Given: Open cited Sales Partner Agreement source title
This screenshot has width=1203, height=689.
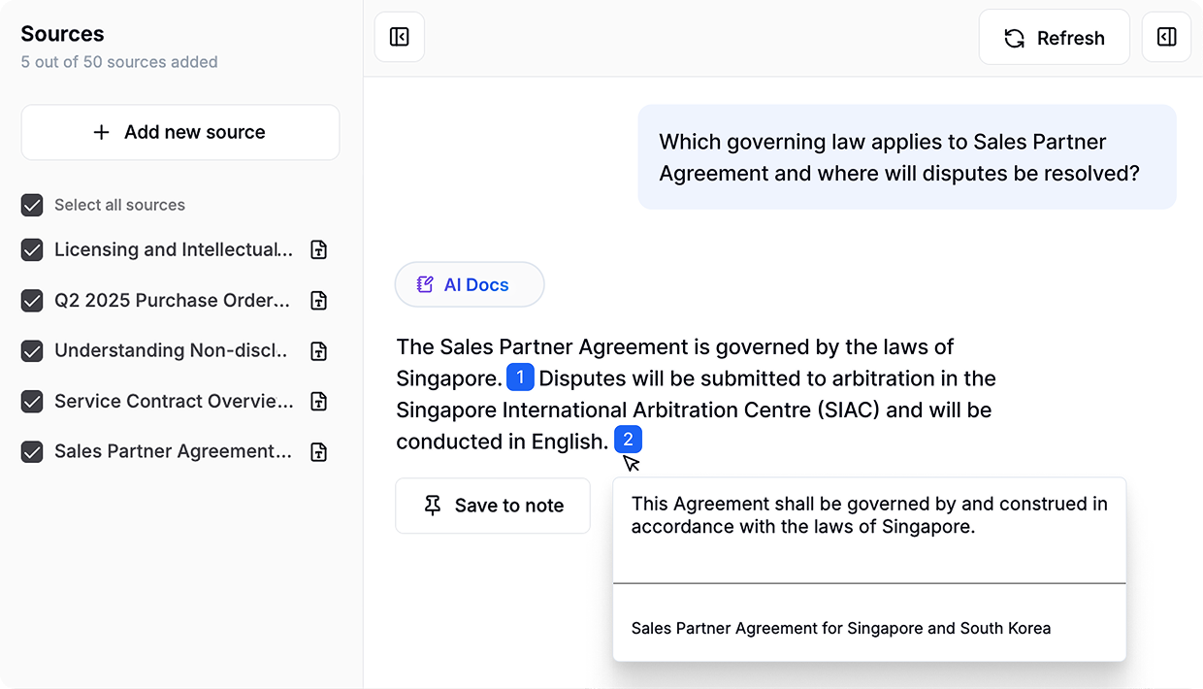Looking at the screenshot, I should pos(840,628).
